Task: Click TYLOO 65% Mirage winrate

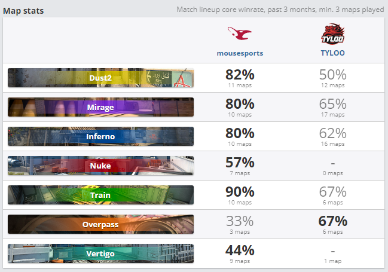Action: [x=332, y=104]
